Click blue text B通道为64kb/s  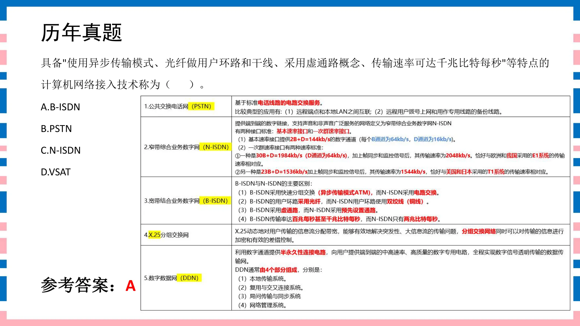(x=390, y=139)
